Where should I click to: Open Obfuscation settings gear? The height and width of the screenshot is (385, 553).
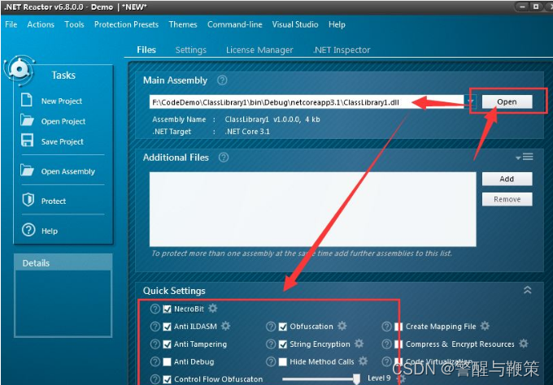coord(342,327)
